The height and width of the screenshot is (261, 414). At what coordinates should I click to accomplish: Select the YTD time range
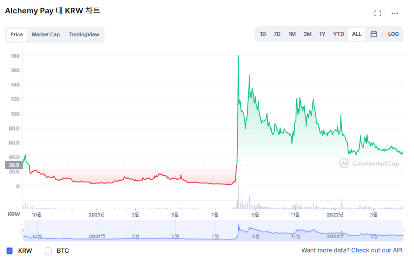point(339,34)
